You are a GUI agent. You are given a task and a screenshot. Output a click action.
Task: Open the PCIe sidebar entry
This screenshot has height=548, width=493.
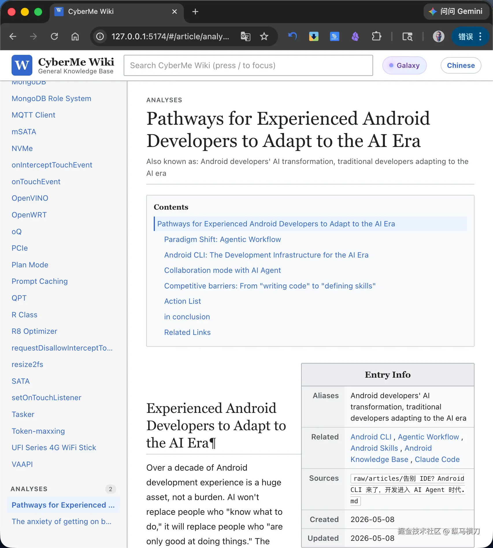[20, 248]
